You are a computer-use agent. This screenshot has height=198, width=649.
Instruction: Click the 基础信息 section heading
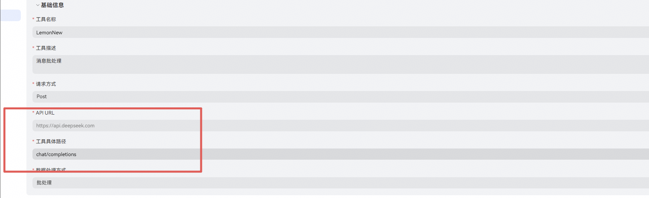52,5
